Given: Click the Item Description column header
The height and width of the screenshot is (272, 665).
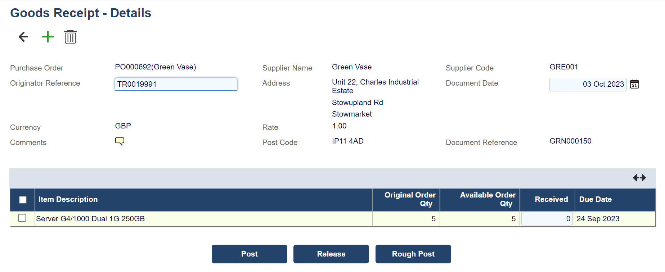Looking at the screenshot, I should [x=68, y=199].
